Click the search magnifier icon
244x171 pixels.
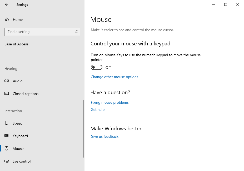(x=76, y=32)
